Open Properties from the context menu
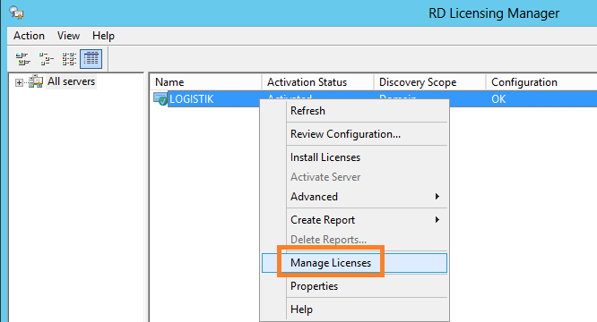The height and width of the screenshot is (322, 597). [x=354, y=286]
